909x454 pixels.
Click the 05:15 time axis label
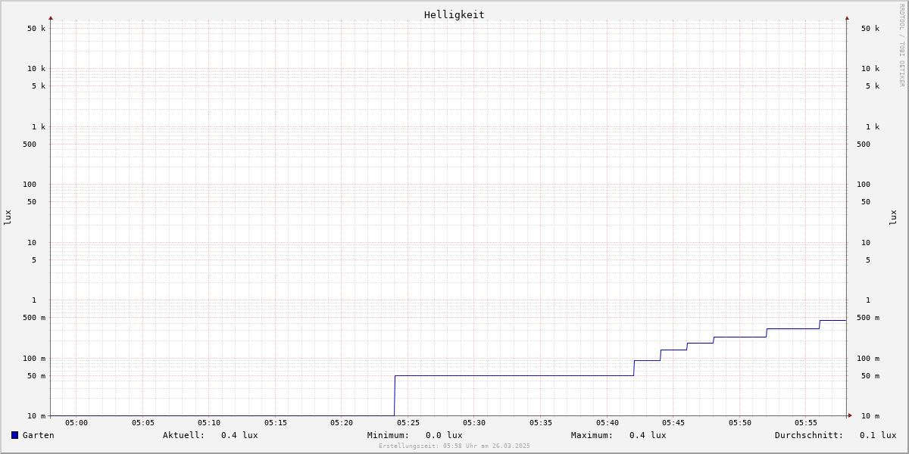coord(276,423)
